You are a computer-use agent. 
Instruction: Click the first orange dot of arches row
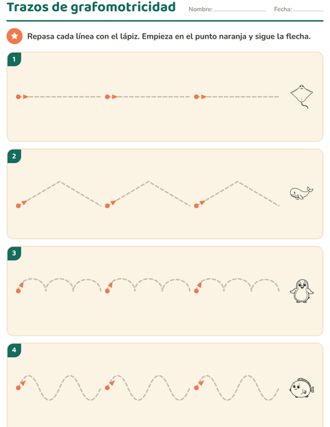click(18, 291)
